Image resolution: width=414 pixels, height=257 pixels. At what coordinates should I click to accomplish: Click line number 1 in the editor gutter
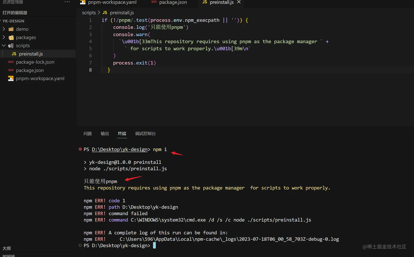(x=90, y=20)
